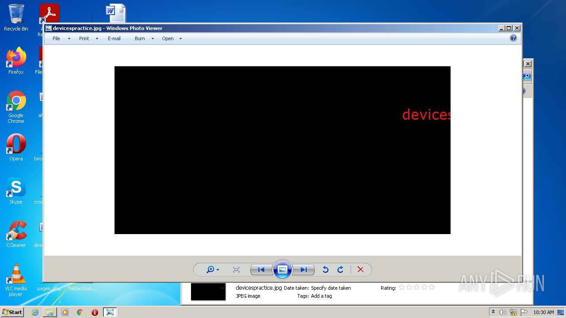Click the Photo Viewer title bar icon
The height and width of the screenshot is (318, 566).
click(49, 28)
